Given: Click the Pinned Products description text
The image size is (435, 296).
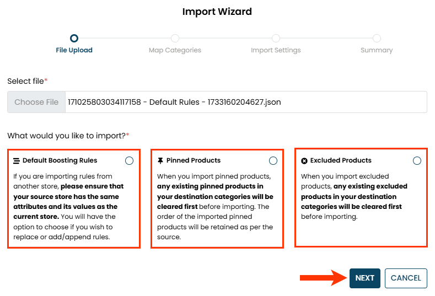Looking at the screenshot, I should [216, 207].
